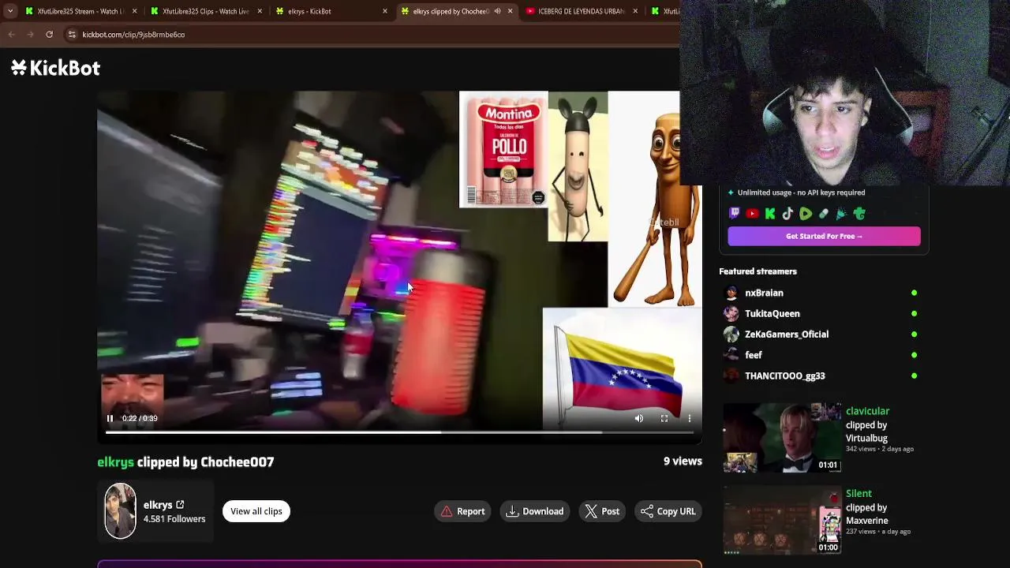Click the green Kick platform icon
The width and height of the screenshot is (1010, 568).
point(770,214)
